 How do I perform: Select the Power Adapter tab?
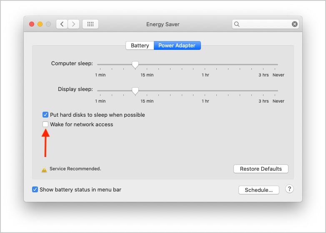tap(177, 46)
